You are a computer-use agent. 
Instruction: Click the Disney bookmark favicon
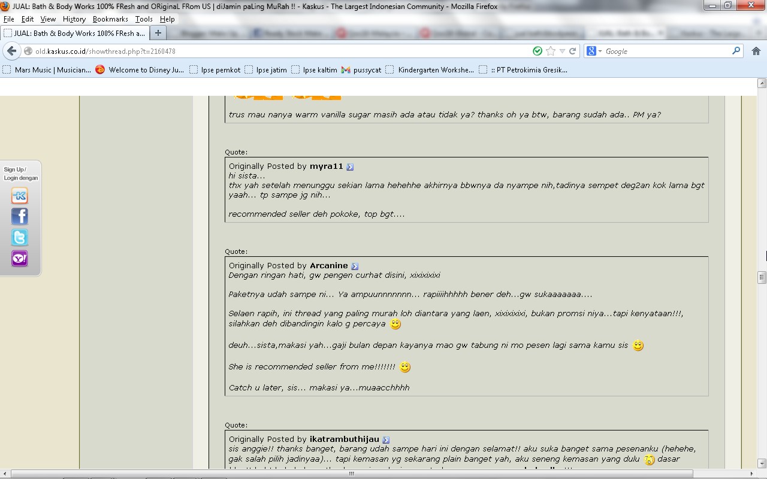pyautogui.click(x=100, y=70)
